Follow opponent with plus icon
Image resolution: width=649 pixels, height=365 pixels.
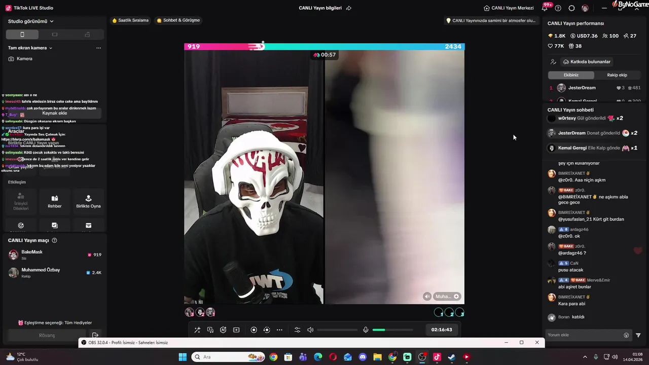click(x=456, y=297)
